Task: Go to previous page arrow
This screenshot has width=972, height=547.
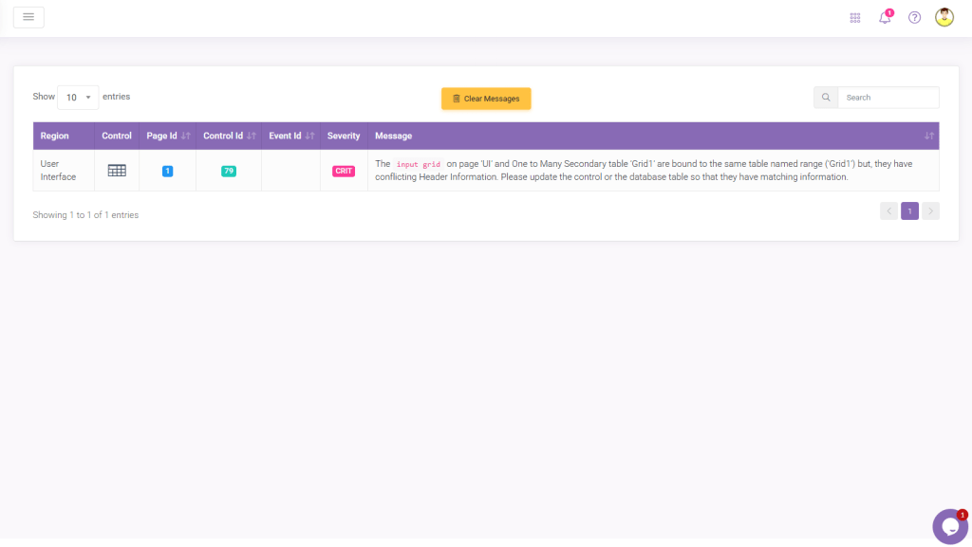Action: coord(888,211)
